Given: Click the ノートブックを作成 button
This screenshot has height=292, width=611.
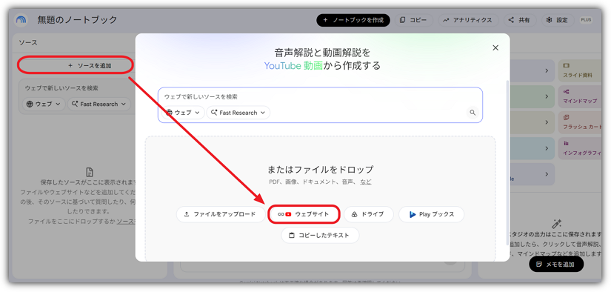Looking at the screenshot, I should point(353,20).
